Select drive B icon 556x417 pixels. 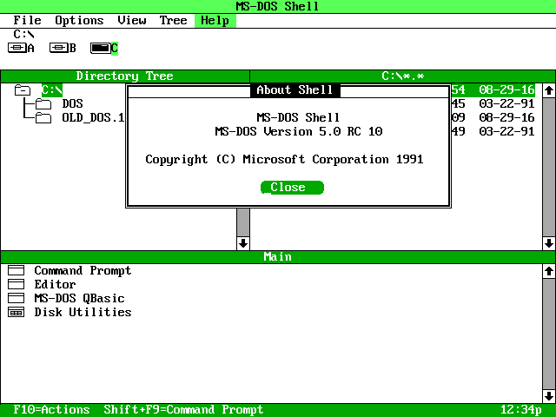(x=58, y=48)
